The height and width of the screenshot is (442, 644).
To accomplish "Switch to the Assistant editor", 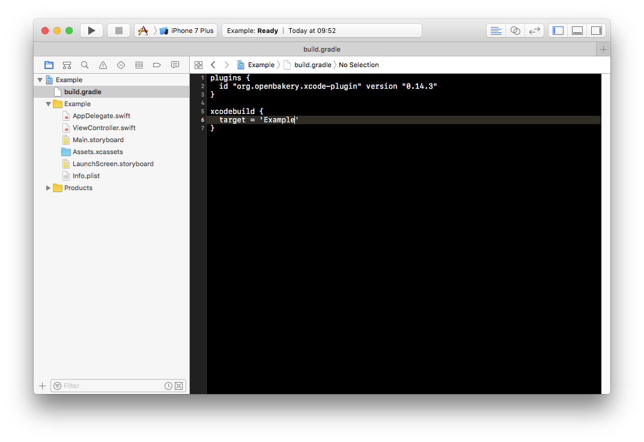I will point(515,31).
